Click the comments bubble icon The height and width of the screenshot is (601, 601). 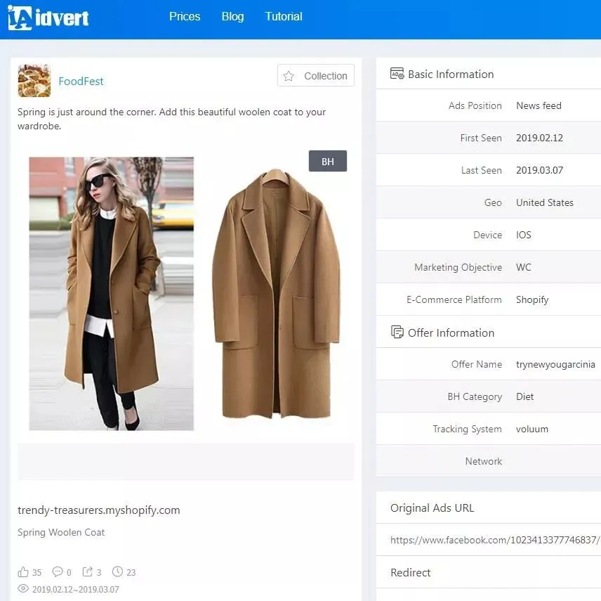58,571
